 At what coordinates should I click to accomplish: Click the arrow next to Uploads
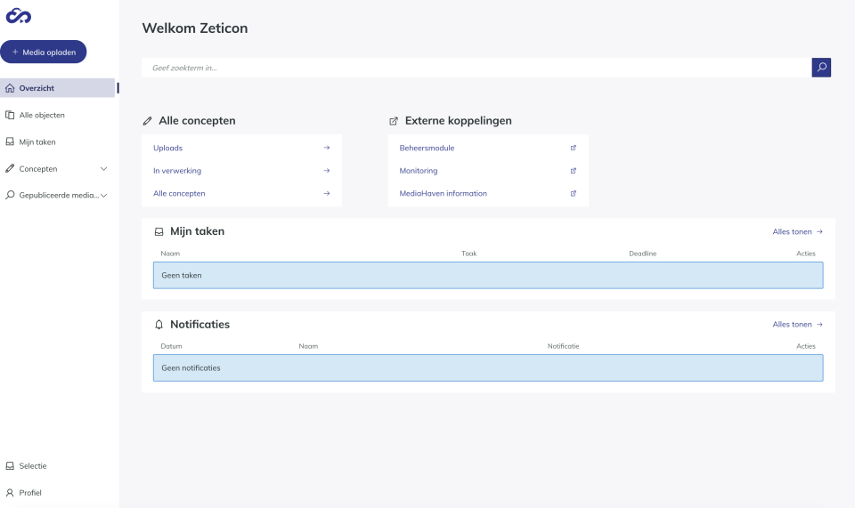click(327, 148)
